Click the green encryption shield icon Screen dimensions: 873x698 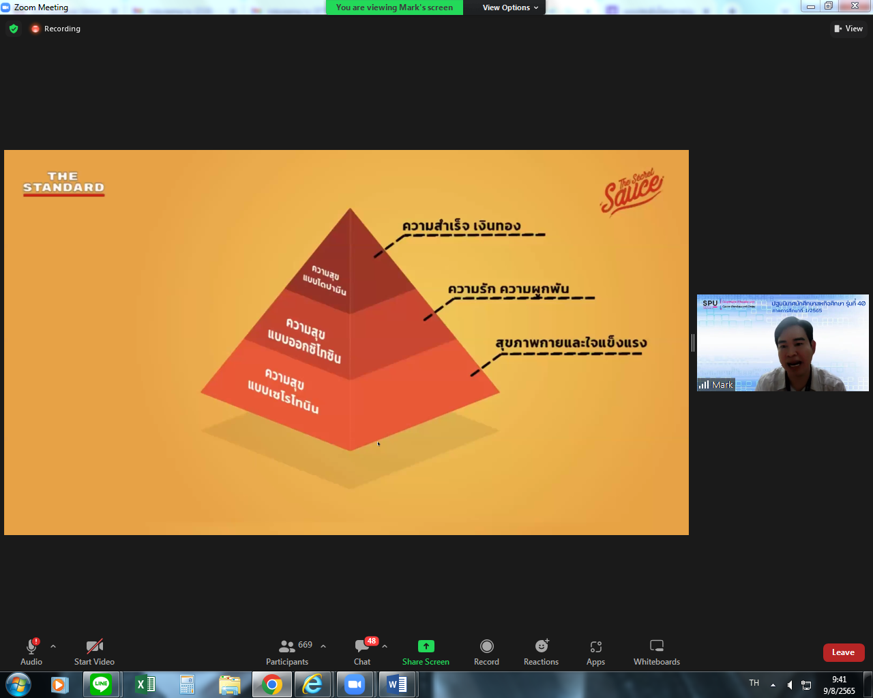tap(14, 29)
